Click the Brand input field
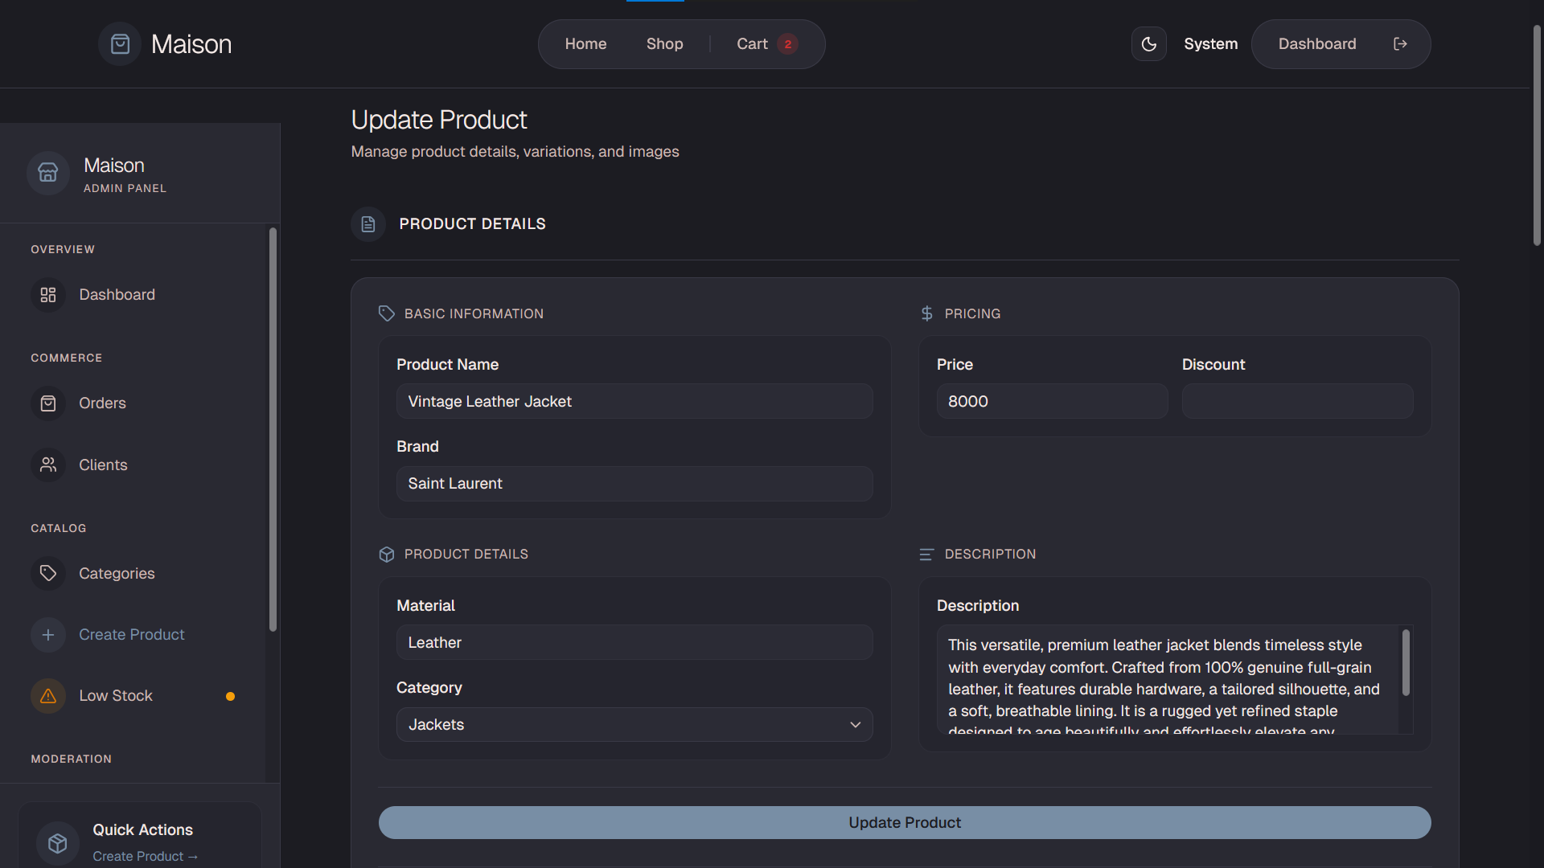Viewport: 1544px width, 868px height. coord(634,484)
